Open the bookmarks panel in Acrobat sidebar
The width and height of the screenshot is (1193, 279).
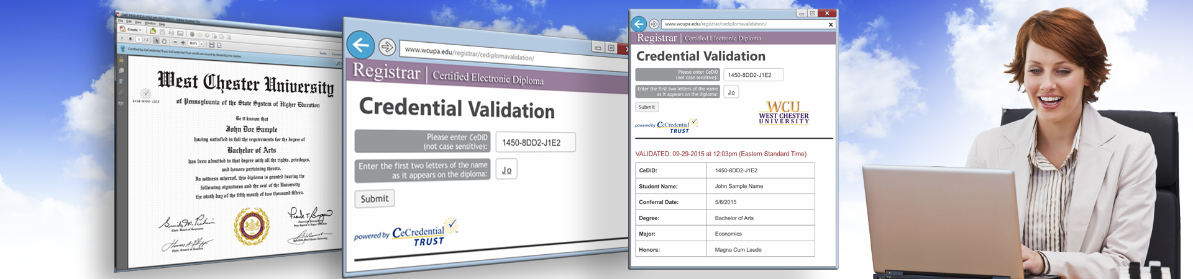pyautogui.click(x=121, y=81)
